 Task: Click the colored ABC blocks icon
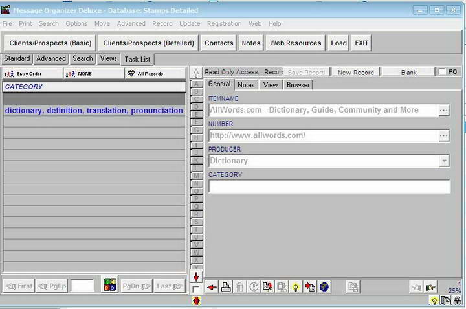tap(109, 284)
